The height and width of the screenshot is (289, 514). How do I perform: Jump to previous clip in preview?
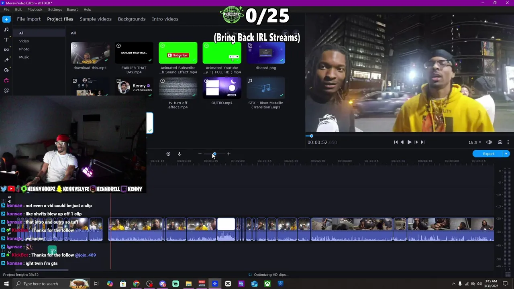(396, 142)
